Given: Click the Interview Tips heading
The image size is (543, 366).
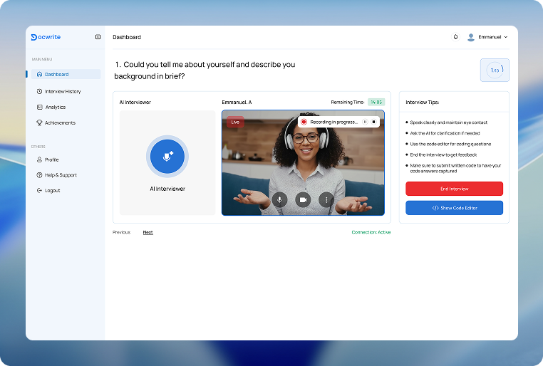Looking at the screenshot, I should pos(422,103).
